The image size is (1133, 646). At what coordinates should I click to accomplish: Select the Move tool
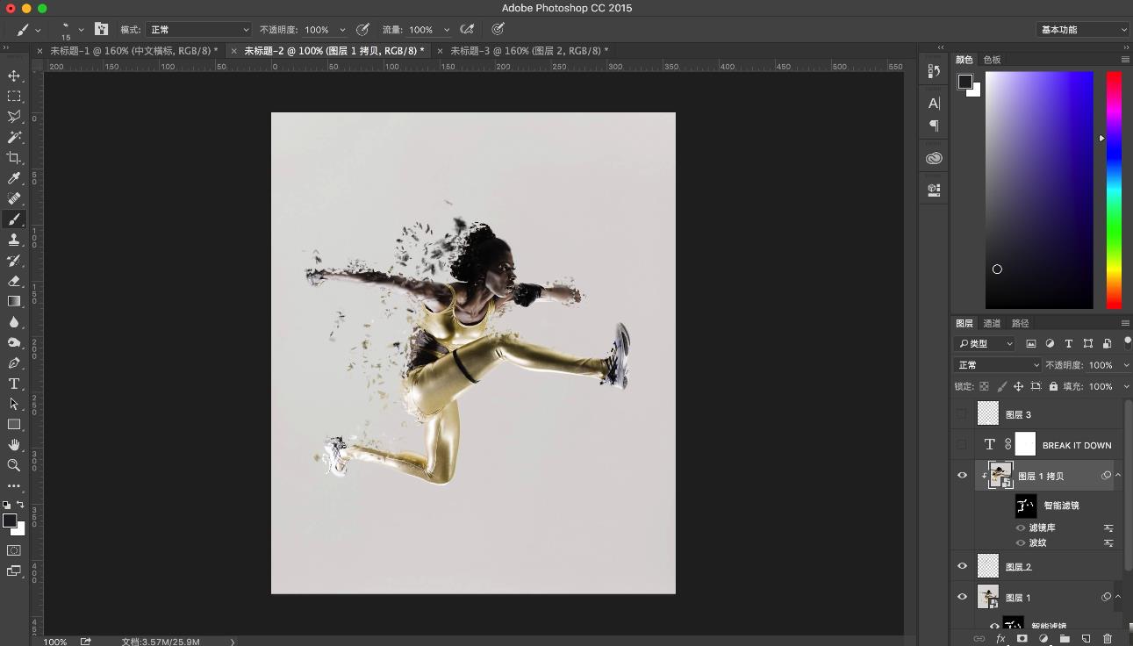[14, 76]
